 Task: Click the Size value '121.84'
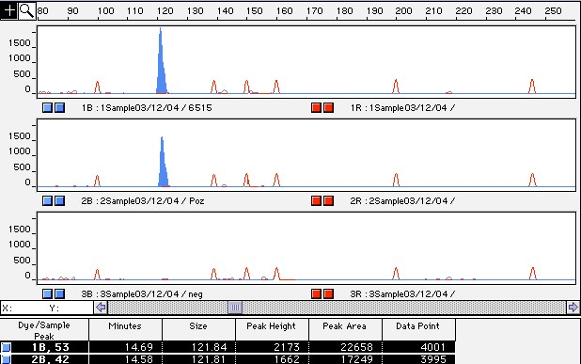click(210, 347)
